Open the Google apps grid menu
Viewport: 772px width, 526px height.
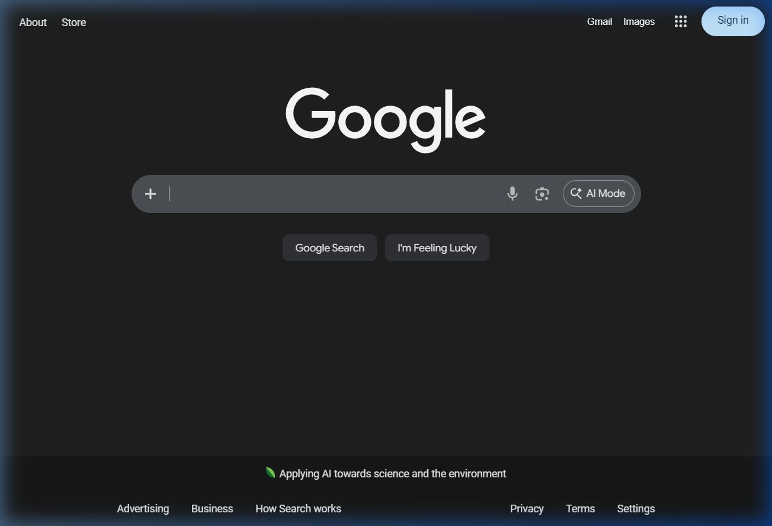(x=680, y=21)
